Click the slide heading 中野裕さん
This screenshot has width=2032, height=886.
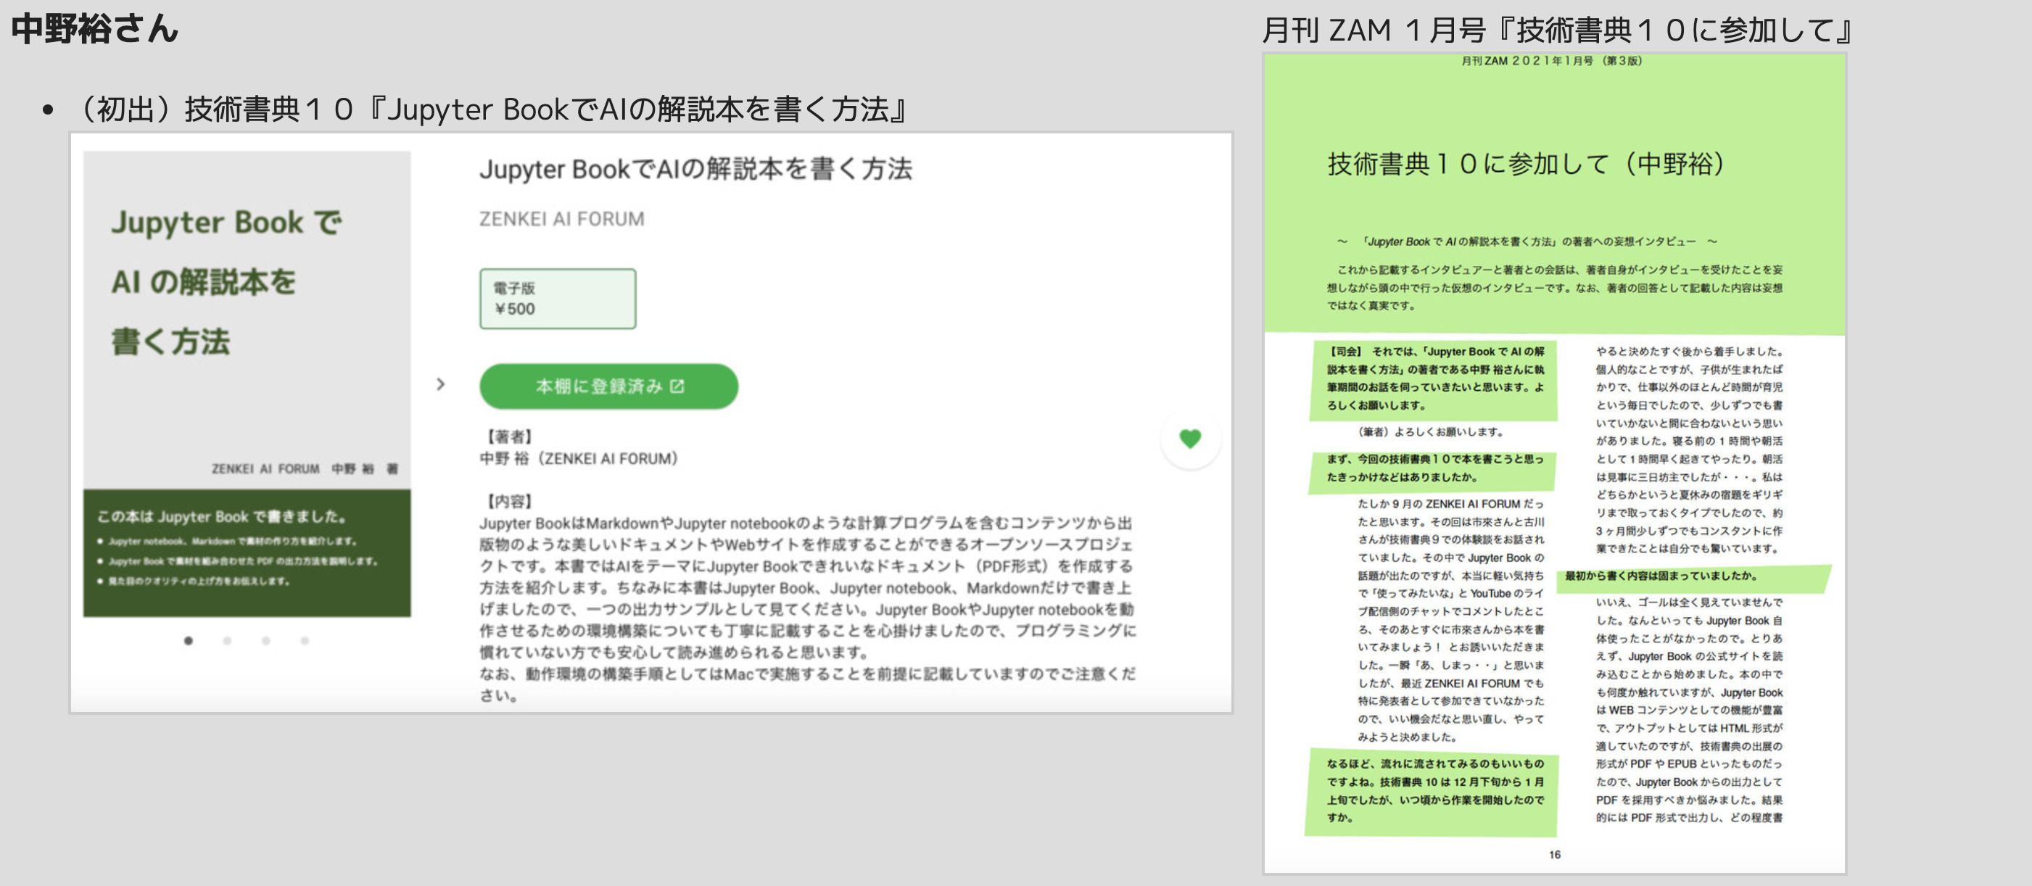coord(95,28)
